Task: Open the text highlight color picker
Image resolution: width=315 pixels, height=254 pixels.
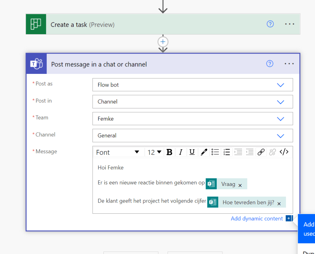Action: pos(204,152)
